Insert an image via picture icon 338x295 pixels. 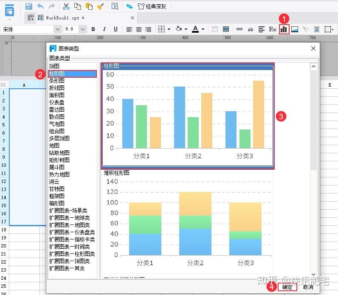point(295,29)
